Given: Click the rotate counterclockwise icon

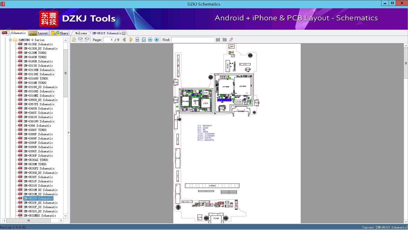Looking at the screenshot, I should (x=80, y=40).
